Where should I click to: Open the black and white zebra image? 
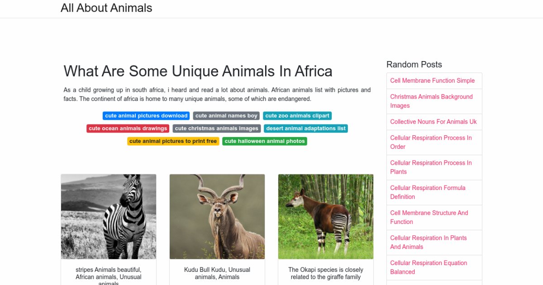[109, 217]
